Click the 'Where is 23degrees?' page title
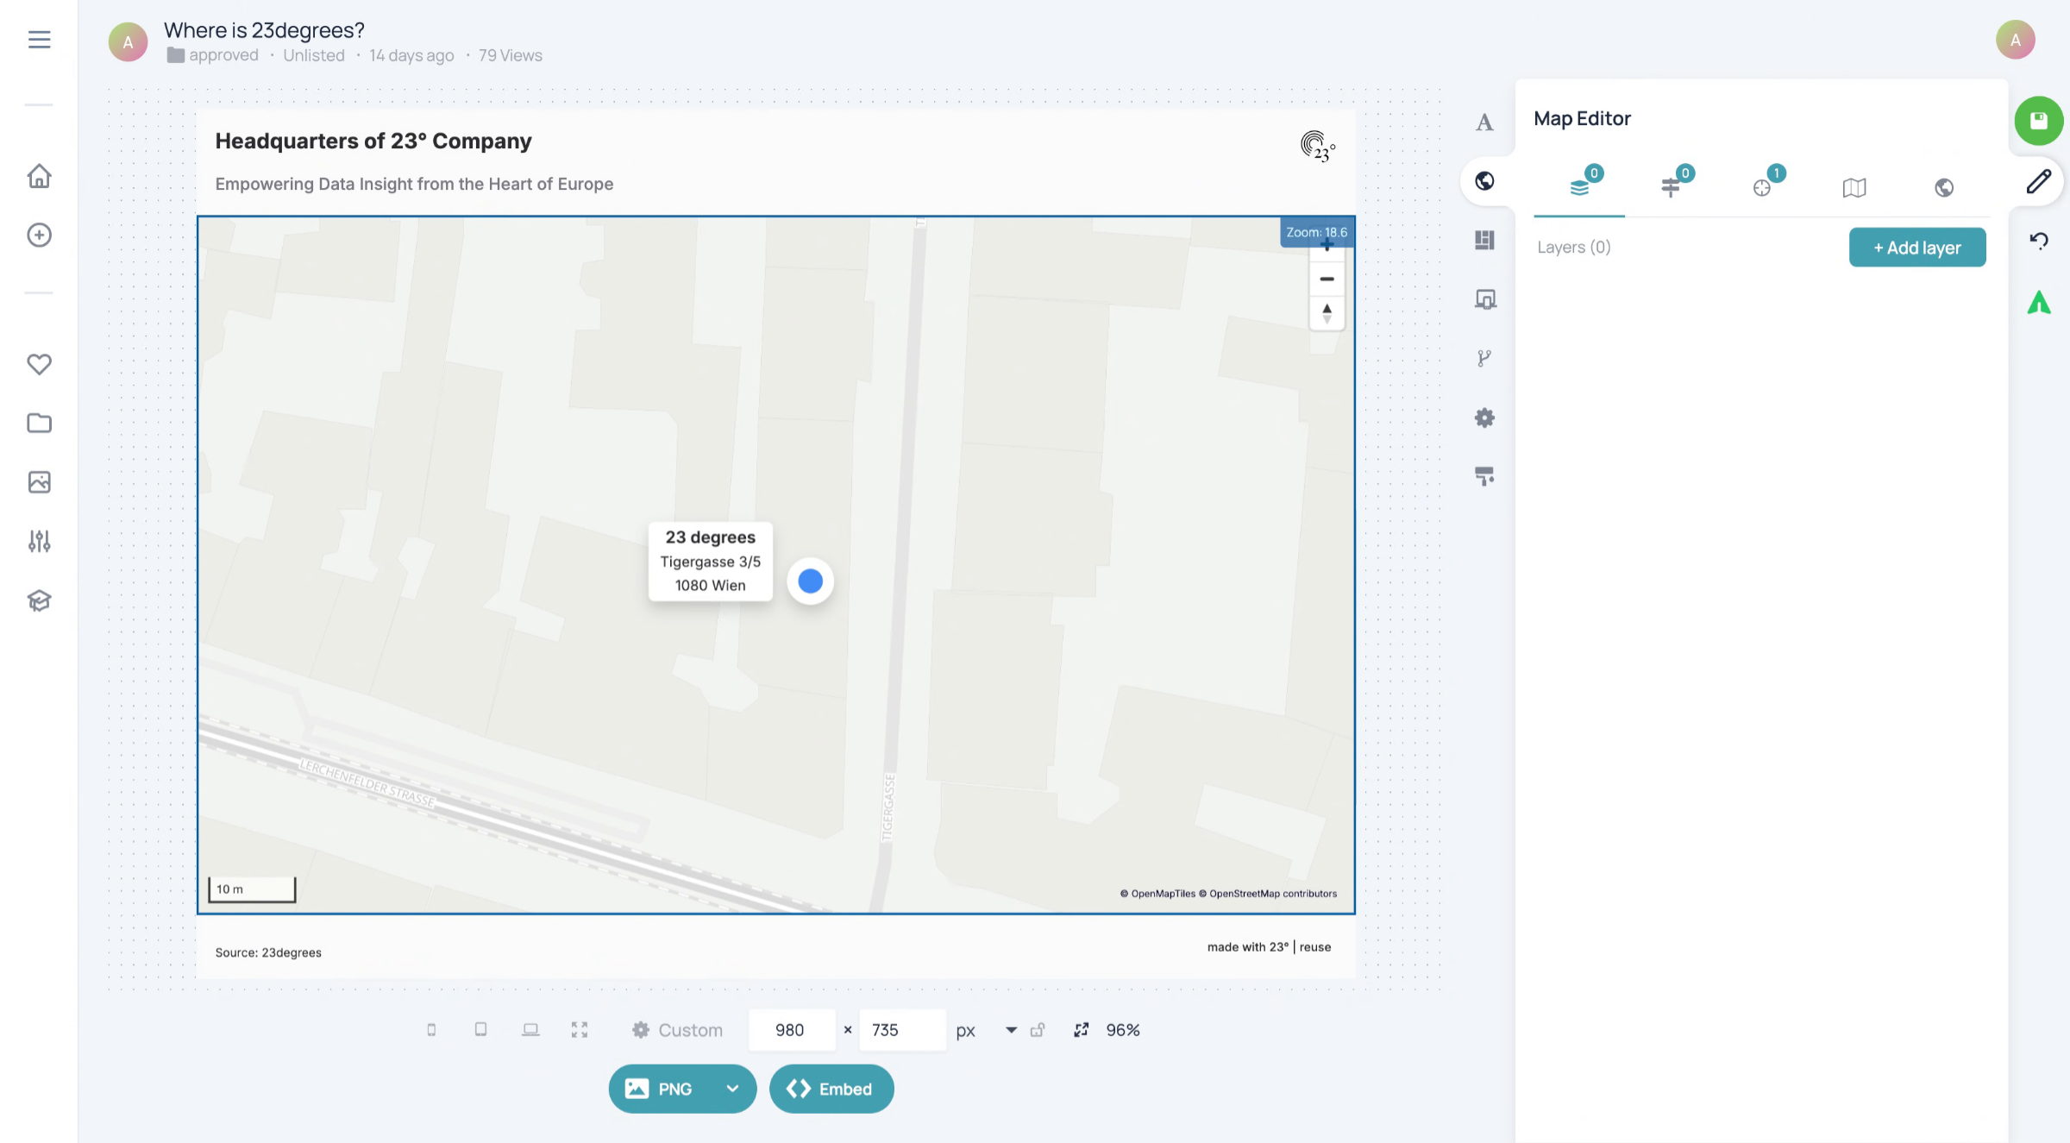 click(264, 30)
